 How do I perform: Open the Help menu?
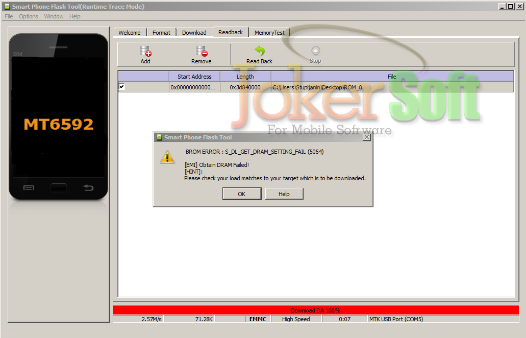[75, 16]
